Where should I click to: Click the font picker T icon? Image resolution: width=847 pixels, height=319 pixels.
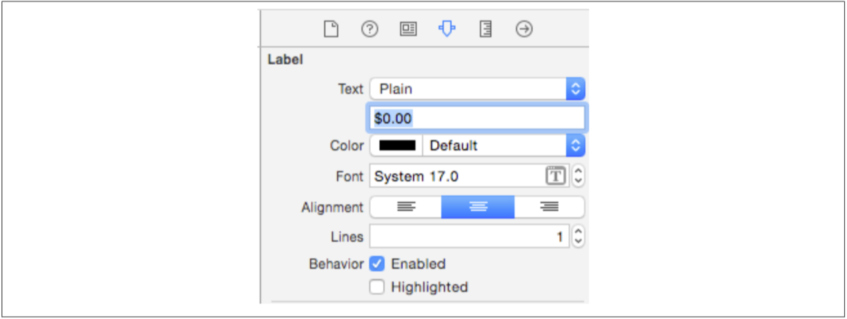coord(556,176)
